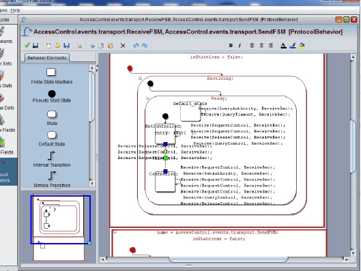Viewport: 361px width, 271px height.
Task: Click the redo arrow icon
Action: [x=145, y=45]
